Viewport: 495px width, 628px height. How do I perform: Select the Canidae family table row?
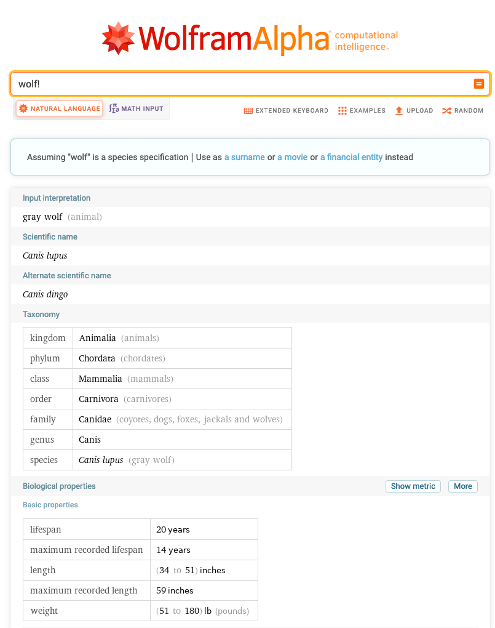click(157, 419)
